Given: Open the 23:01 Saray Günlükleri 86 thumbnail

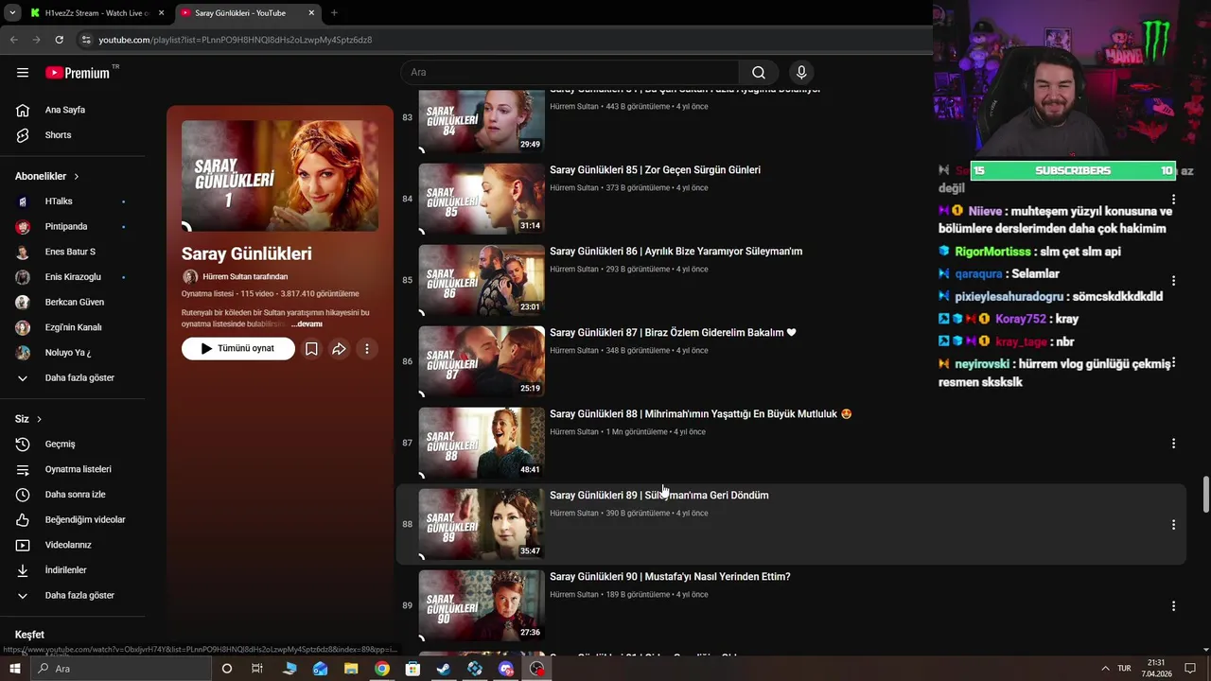Looking at the screenshot, I should tap(482, 281).
